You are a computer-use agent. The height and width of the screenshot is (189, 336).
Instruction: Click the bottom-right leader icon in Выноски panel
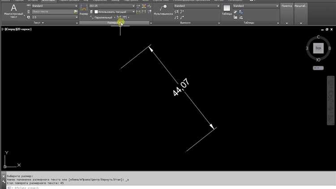(x=182, y=18)
